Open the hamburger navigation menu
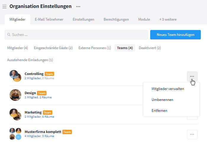Screen dimensions: 207x143 coord(4,6)
